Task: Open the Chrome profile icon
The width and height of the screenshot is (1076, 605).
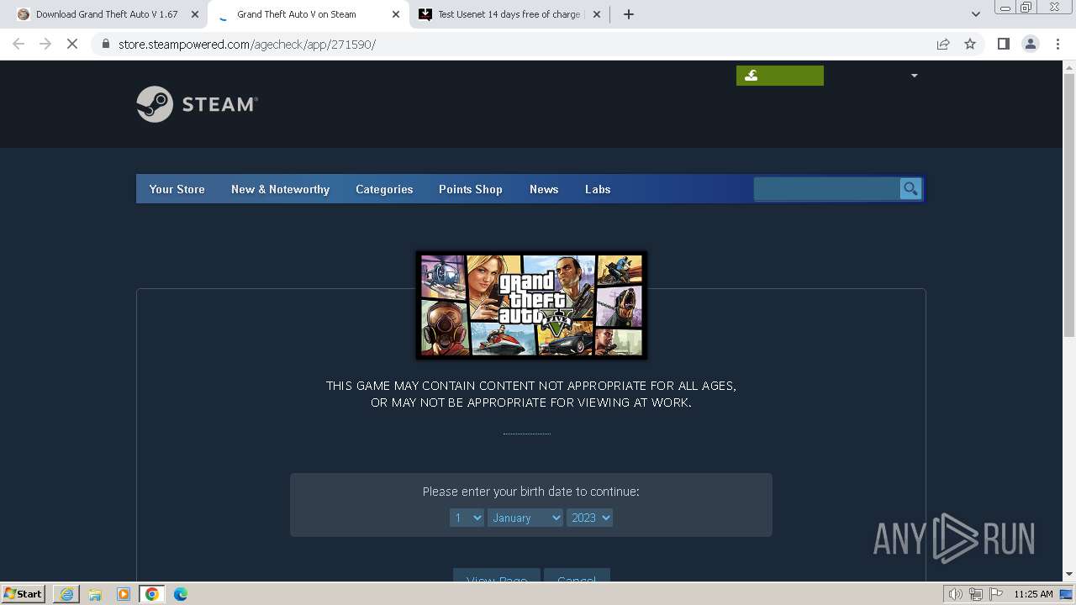Action: pos(1031,44)
